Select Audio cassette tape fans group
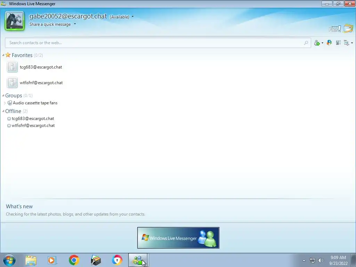The width and height of the screenshot is (356, 267). (35, 103)
